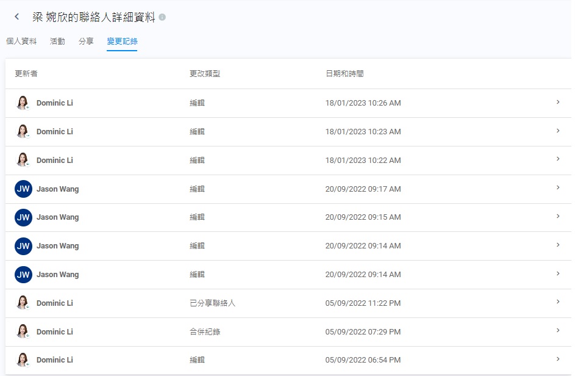Select the 變更記錄 tab
Screen dimensions: 575x376
tap(122, 42)
